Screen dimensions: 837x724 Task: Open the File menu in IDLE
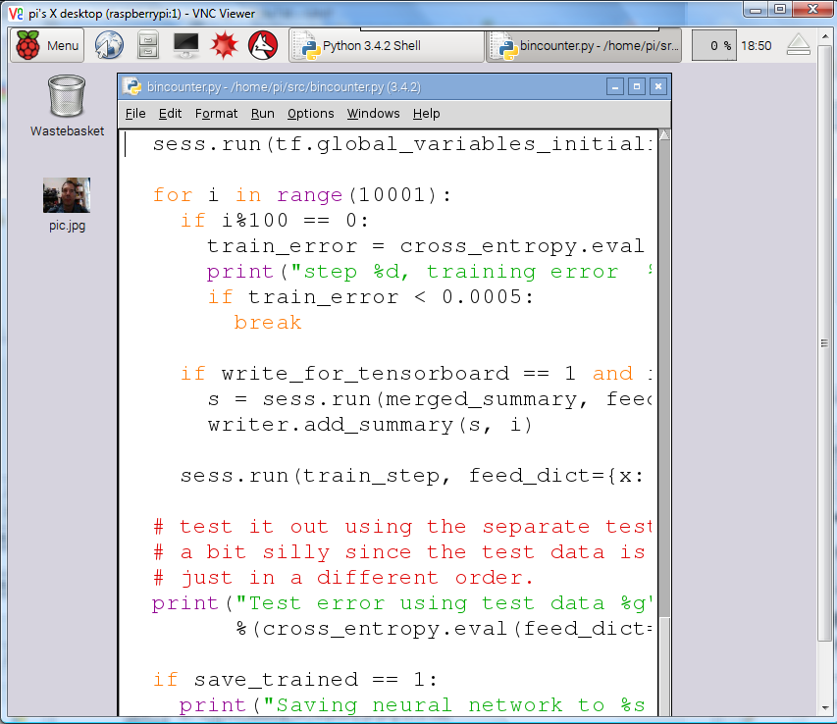[x=135, y=113]
